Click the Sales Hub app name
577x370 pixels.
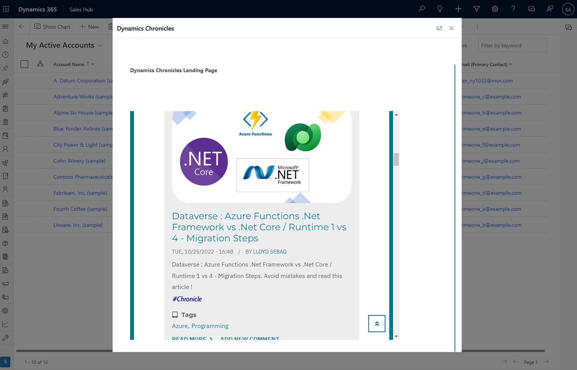[81, 10]
